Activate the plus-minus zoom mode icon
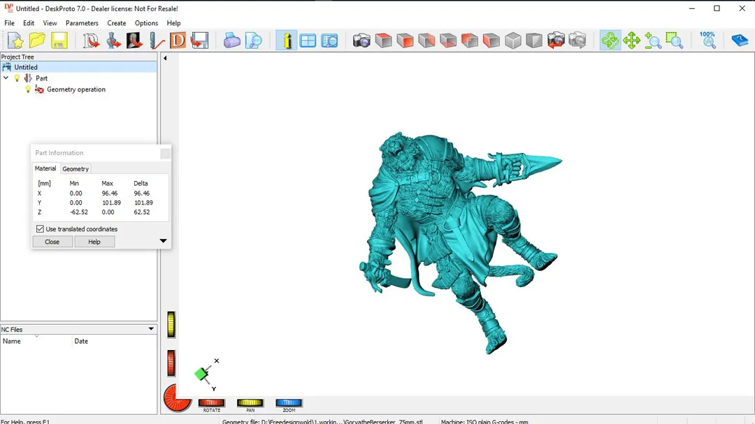 coord(653,41)
